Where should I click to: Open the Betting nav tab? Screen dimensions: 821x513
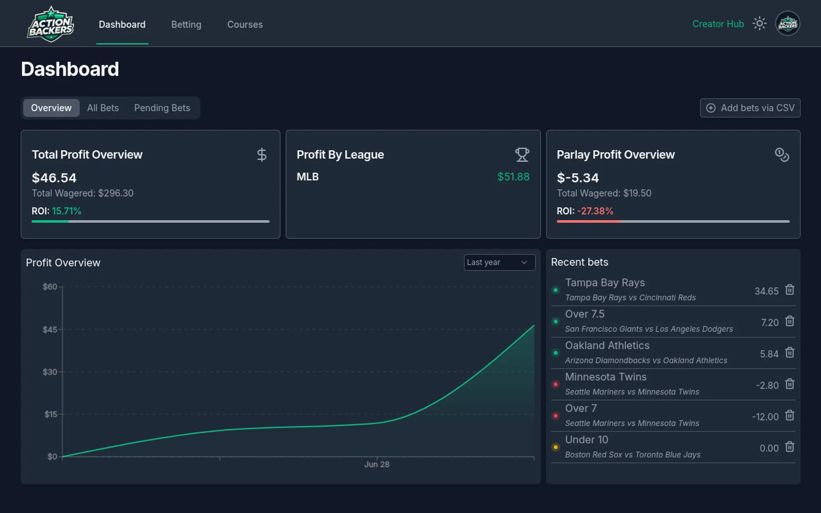click(186, 24)
